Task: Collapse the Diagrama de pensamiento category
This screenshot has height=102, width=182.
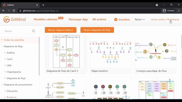Action: click(2, 84)
